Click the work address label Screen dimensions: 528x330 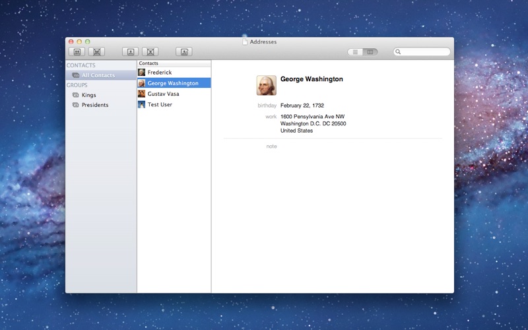click(x=271, y=117)
